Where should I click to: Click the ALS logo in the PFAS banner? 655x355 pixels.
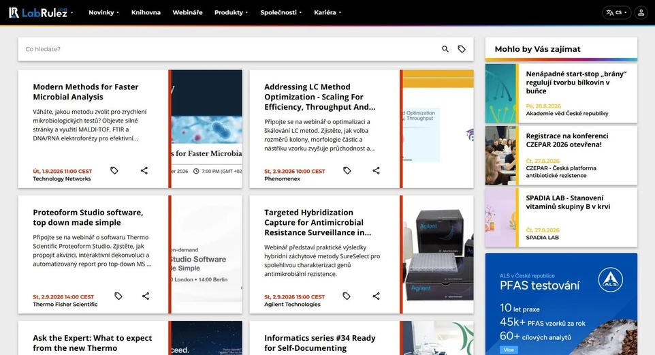click(610, 280)
